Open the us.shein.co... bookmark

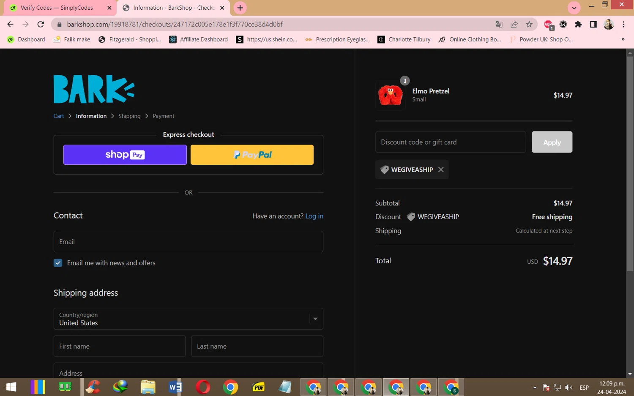click(267, 39)
